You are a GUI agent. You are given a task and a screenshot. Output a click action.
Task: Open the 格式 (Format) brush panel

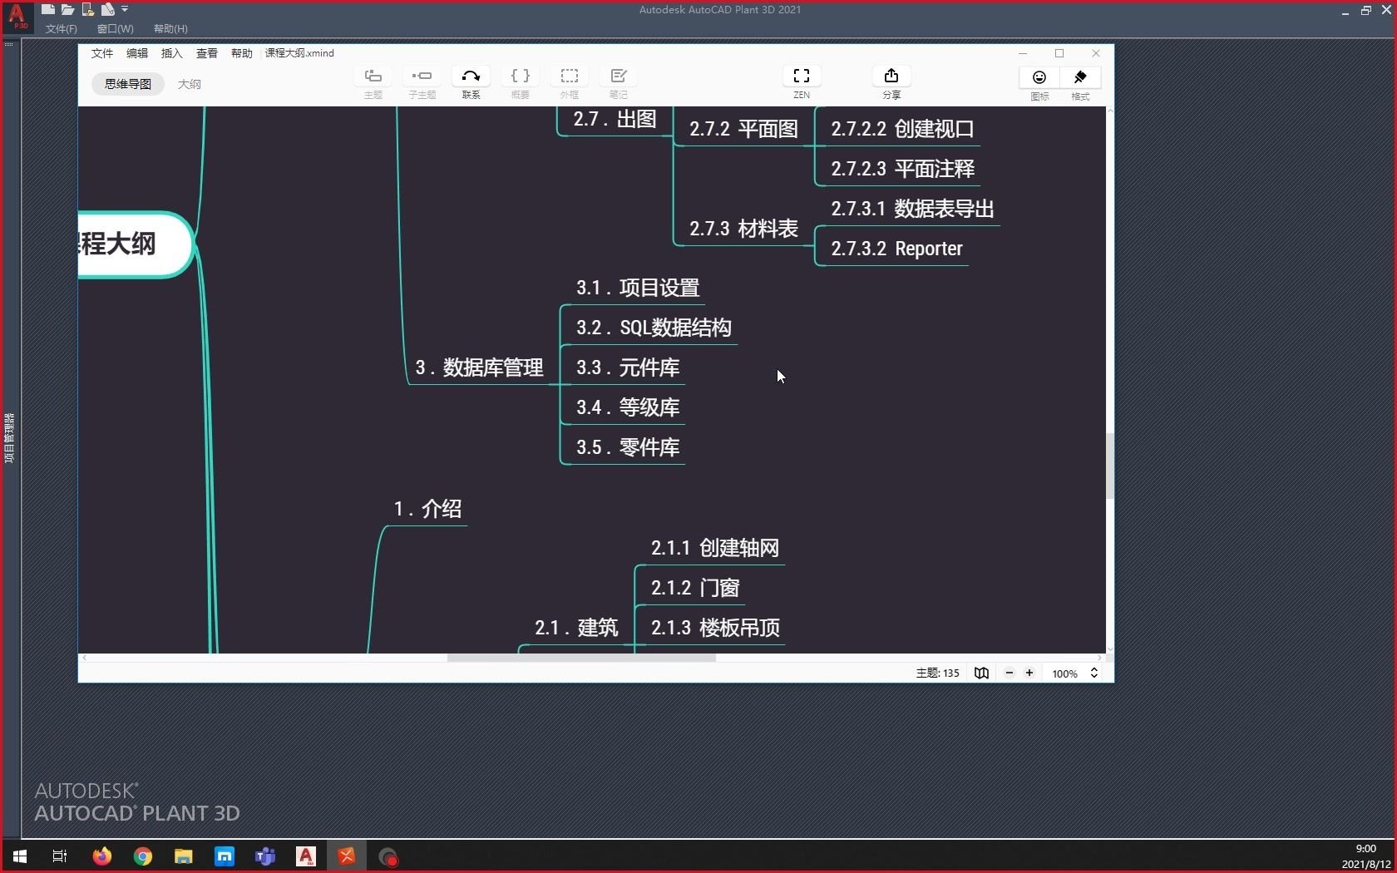(1080, 77)
